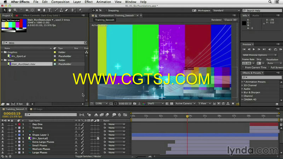Enable motion blur icon in timeline
Screen dimensions: 283x159
pyautogui.click(x=107, y=114)
